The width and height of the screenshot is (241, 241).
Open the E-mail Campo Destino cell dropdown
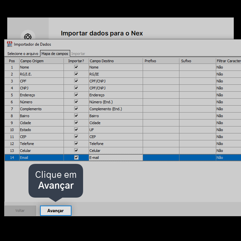[x=116, y=158]
